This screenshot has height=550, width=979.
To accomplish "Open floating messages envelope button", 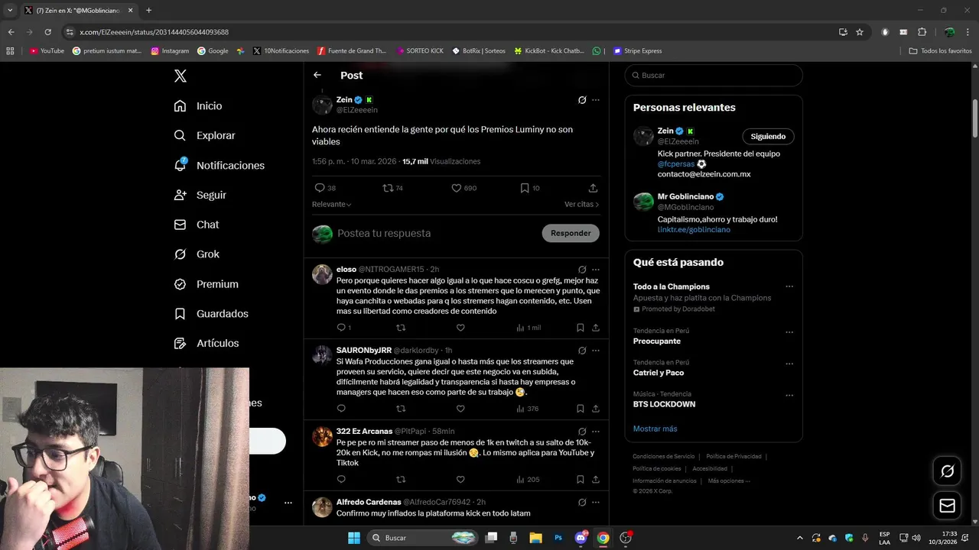I will click(947, 506).
